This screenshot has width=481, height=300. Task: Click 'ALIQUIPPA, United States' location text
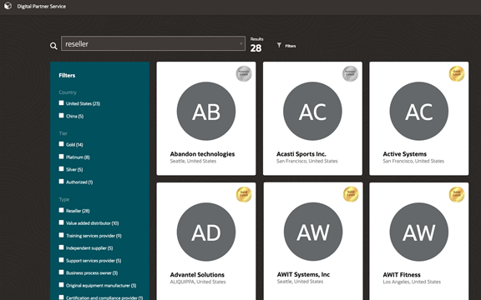pos(198,282)
